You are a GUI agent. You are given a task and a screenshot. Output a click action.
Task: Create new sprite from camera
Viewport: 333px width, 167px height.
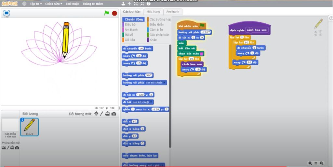114,114
